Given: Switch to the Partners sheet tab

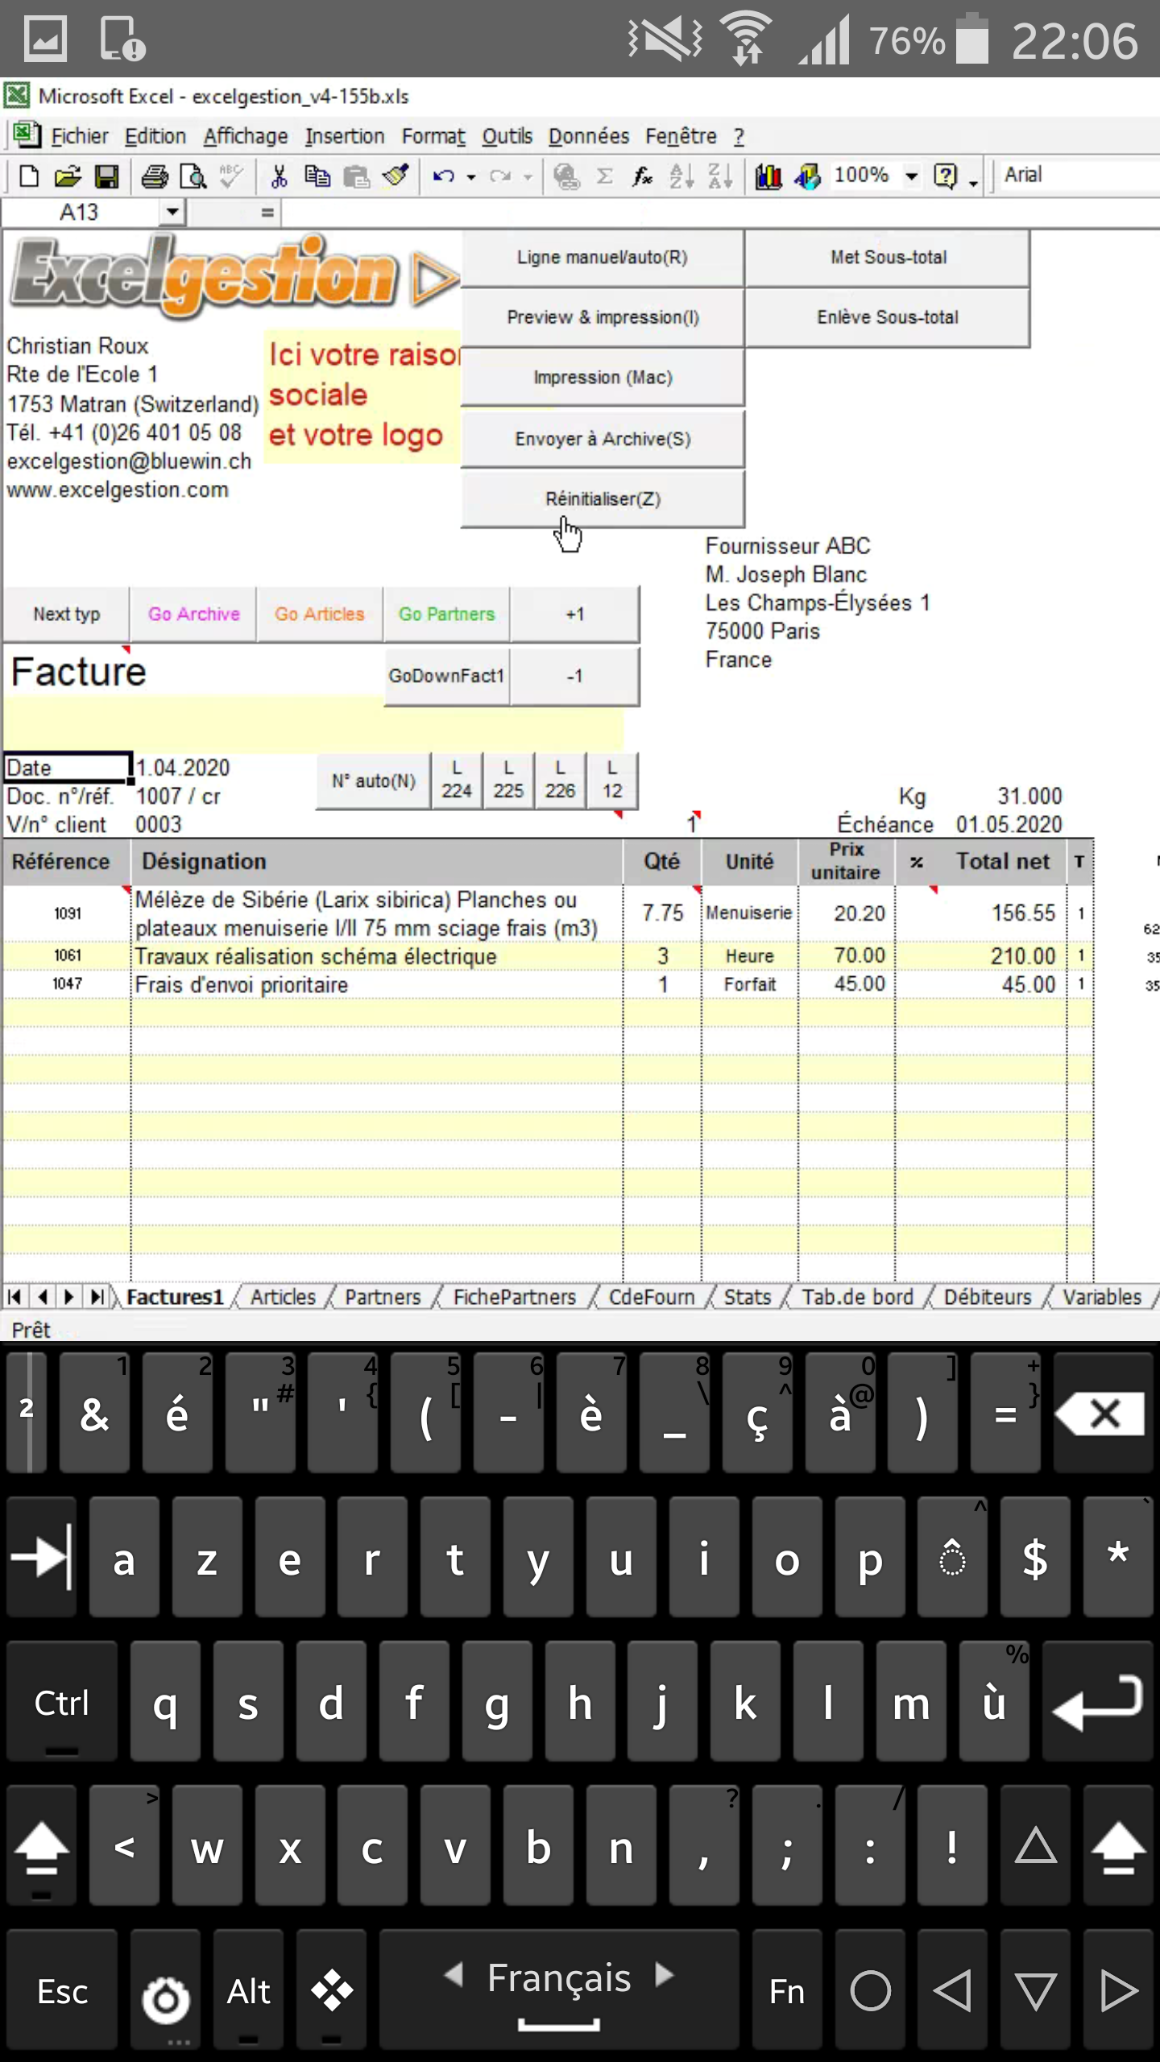Looking at the screenshot, I should 383,1297.
